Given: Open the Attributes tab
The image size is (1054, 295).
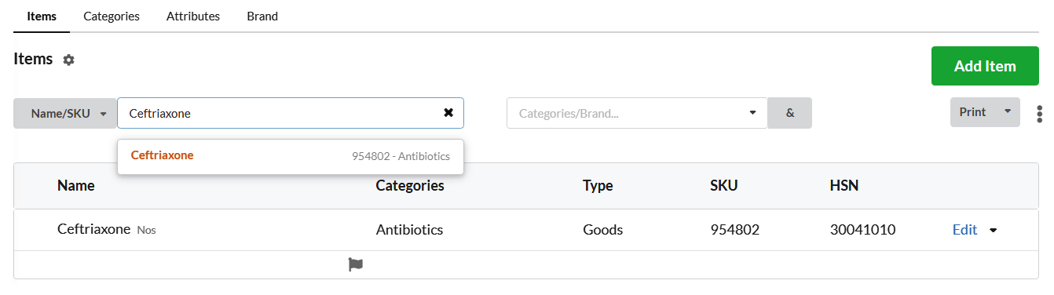Looking at the screenshot, I should [x=193, y=16].
